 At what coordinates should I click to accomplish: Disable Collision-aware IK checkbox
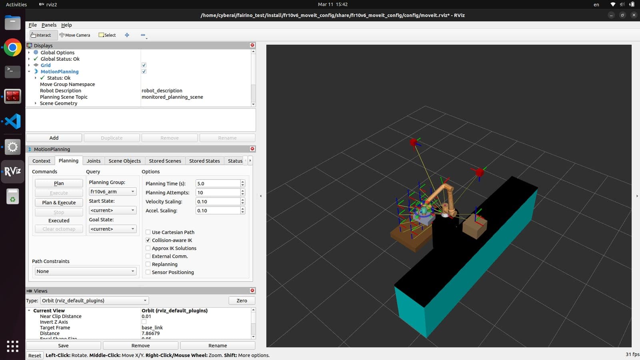point(148,240)
